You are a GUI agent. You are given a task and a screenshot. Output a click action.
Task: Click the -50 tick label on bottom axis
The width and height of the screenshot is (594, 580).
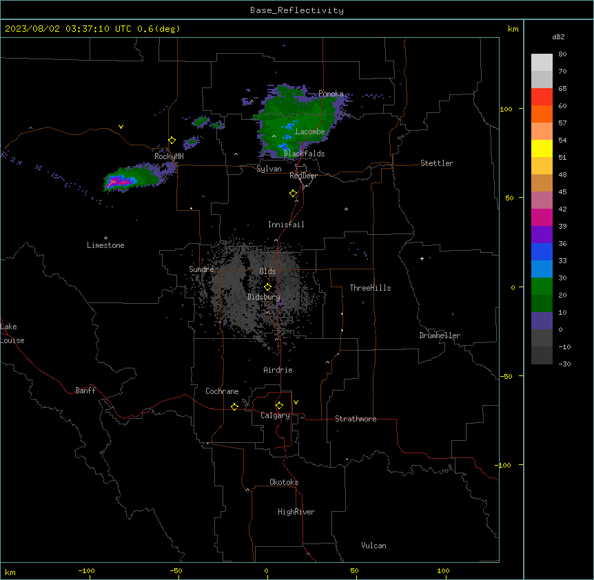tap(176, 571)
